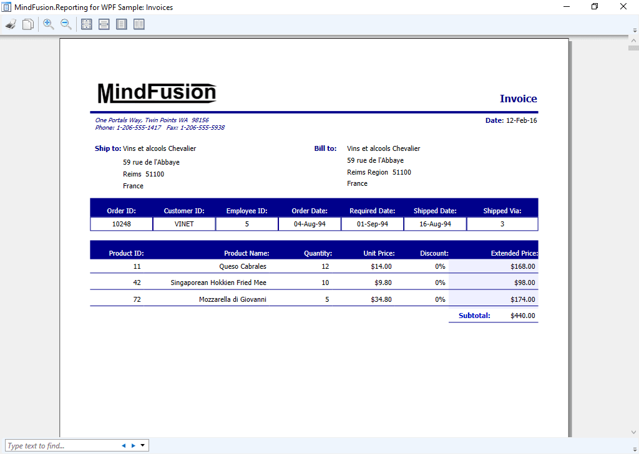This screenshot has width=639, height=454.
Task: Click Customer ID value VINET
Action: 184,224
